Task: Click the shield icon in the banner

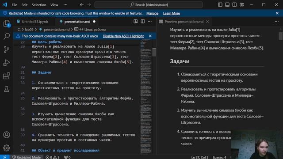Action: coord(5,13)
